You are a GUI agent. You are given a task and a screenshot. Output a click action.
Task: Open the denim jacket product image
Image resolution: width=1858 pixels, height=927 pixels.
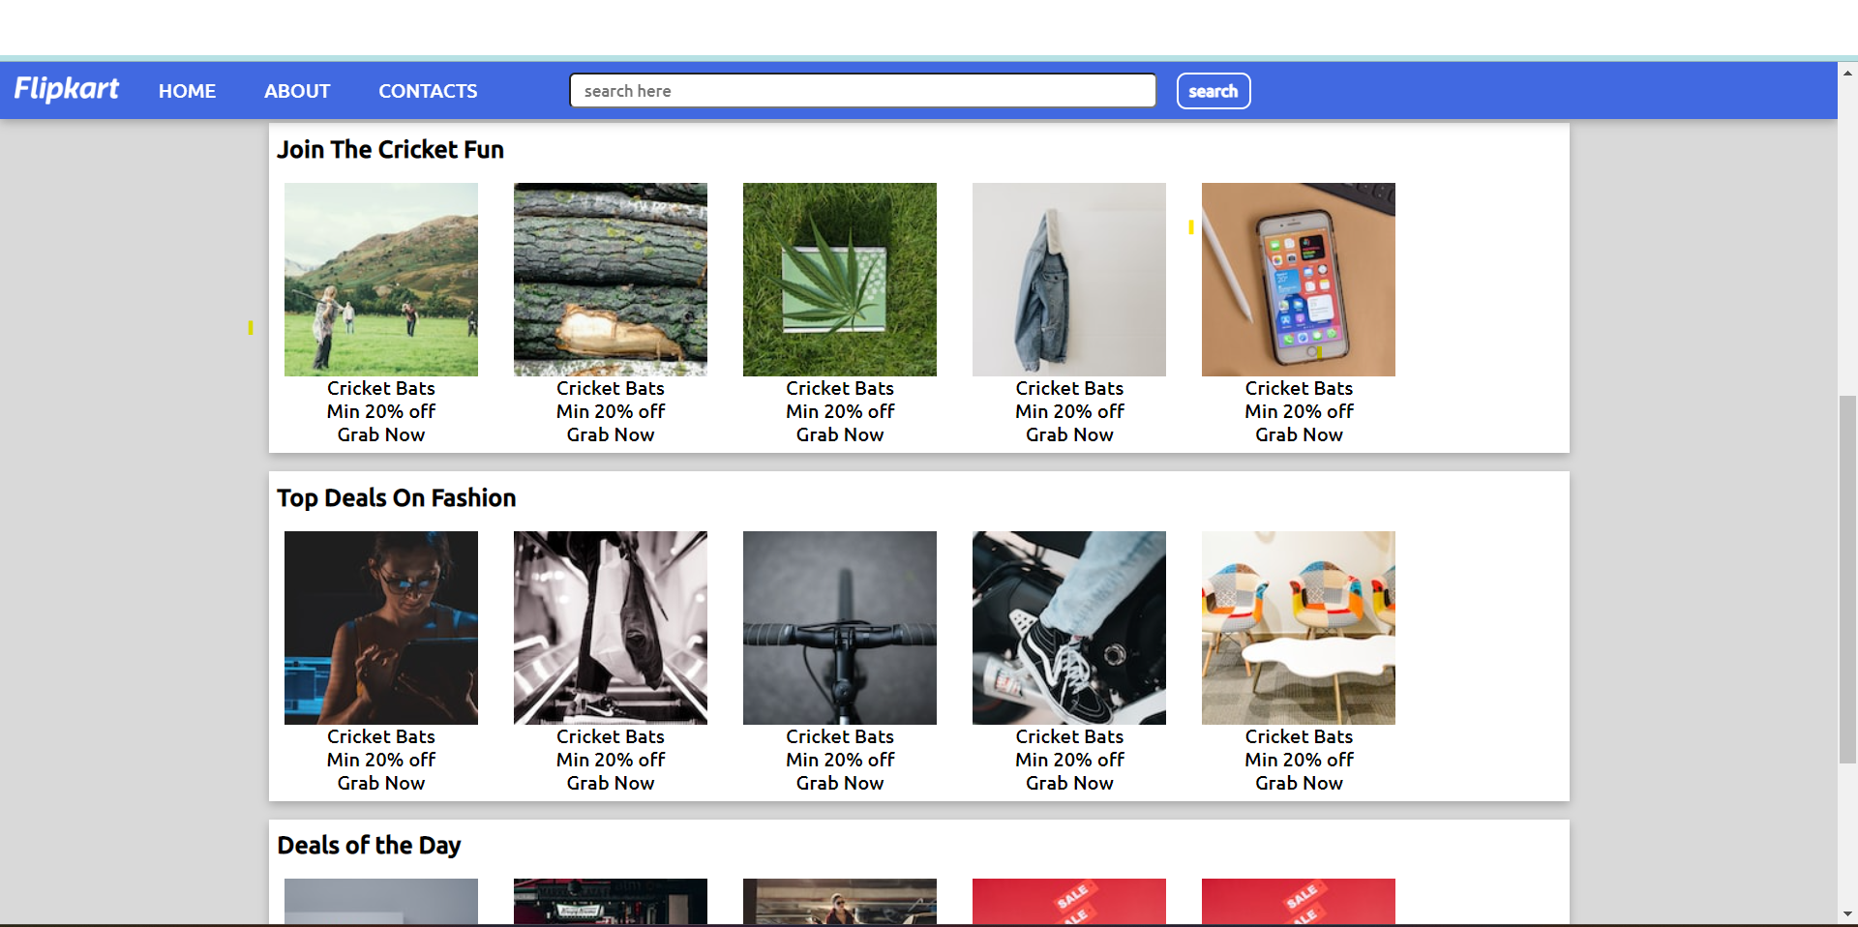pyautogui.click(x=1069, y=280)
